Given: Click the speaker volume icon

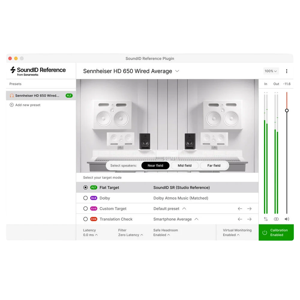Looking at the screenshot, I should click(x=286, y=219).
